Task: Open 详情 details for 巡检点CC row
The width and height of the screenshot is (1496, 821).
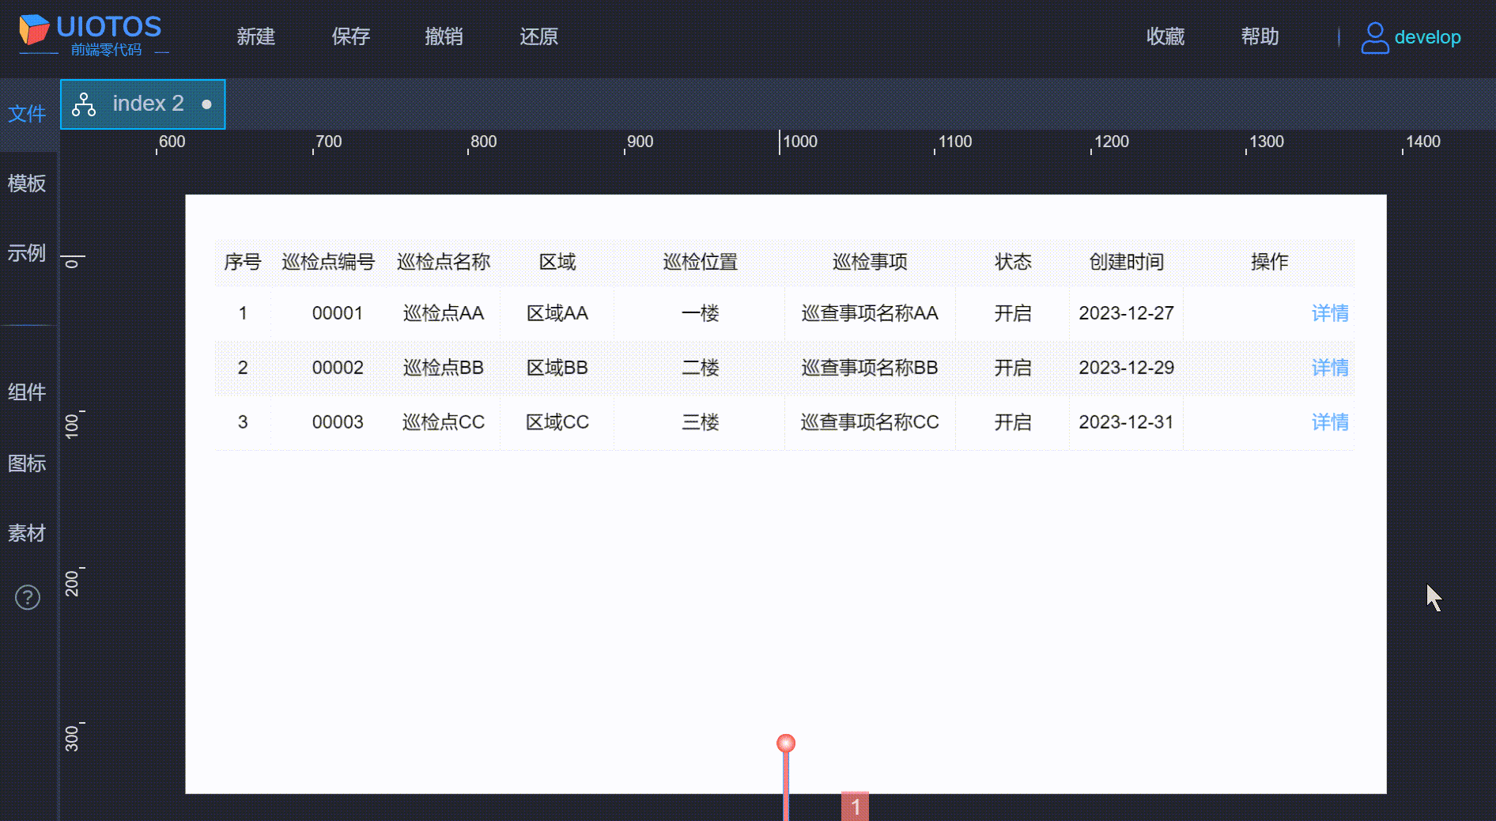Action: [x=1329, y=422]
